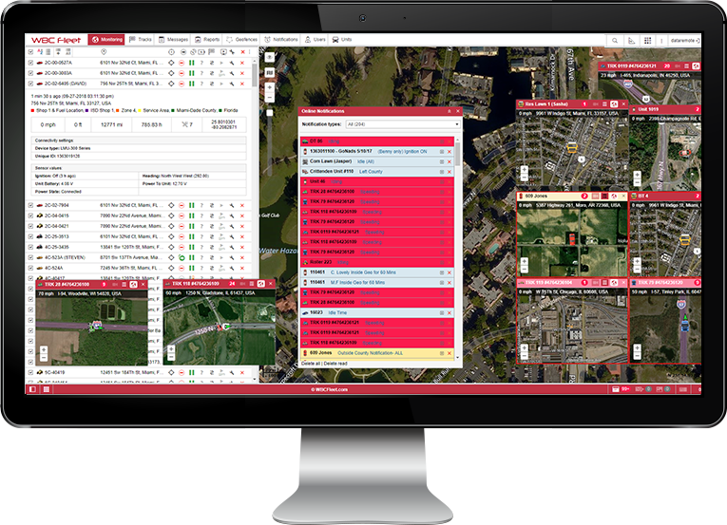This screenshot has width=727, height=525.
Task: Toggle checkbox for unit 2C-00-0527A
Action: pyautogui.click(x=30, y=63)
